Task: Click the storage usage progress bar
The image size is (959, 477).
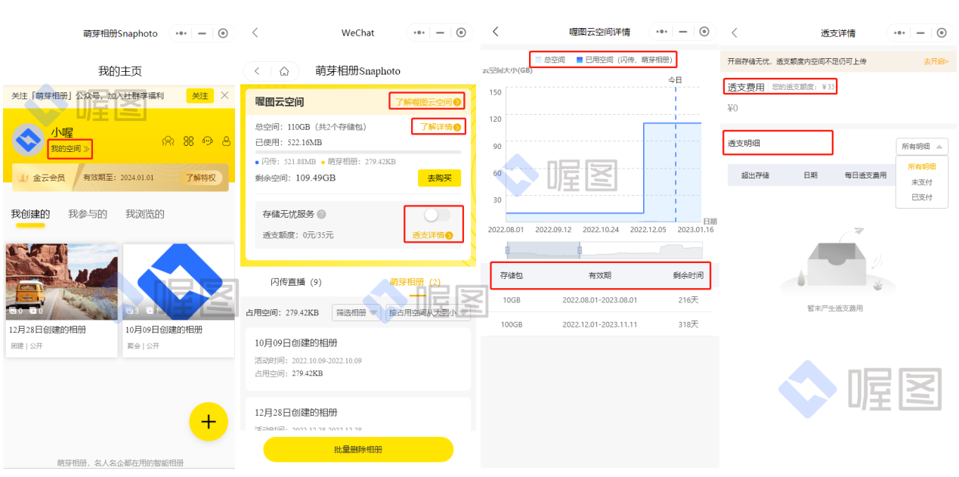Action: (358, 152)
